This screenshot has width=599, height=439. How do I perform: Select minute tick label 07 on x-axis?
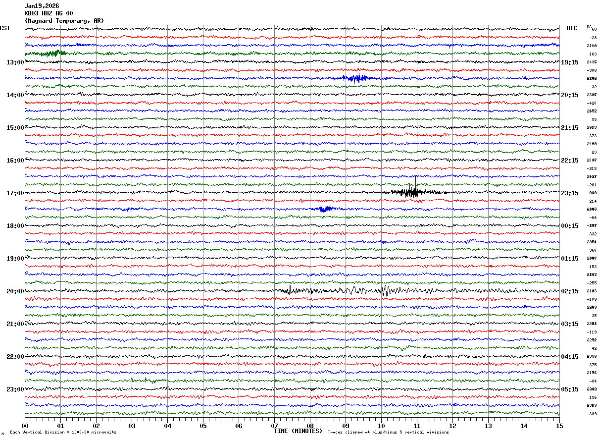[x=274, y=426]
